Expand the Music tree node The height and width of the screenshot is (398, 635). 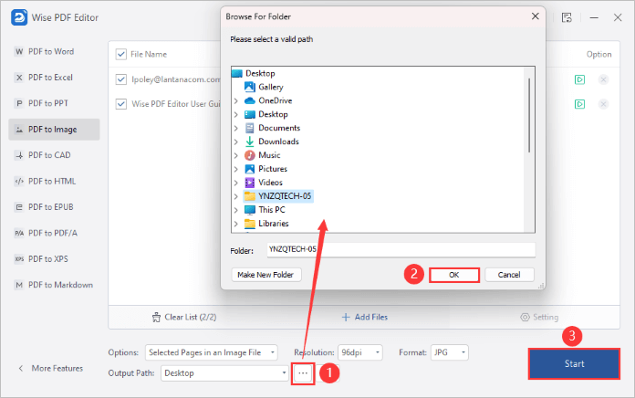(236, 155)
